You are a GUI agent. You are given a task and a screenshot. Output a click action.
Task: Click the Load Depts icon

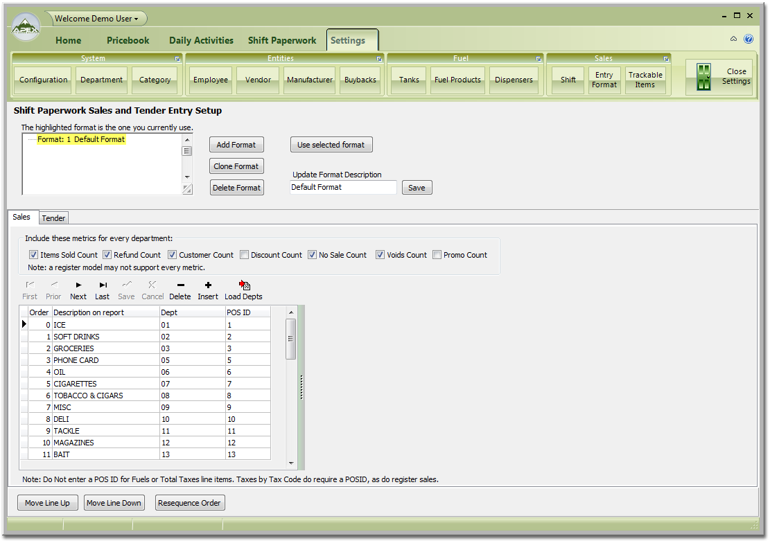pyautogui.click(x=243, y=285)
